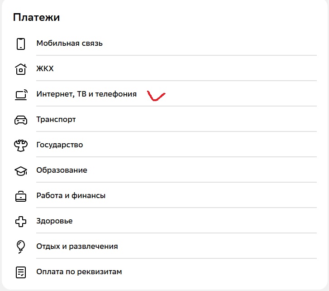Go to Государство payments

coord(60,145)
